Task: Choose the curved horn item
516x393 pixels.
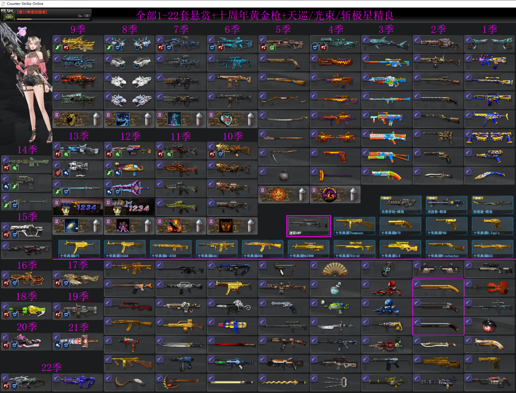Action: 129,382
